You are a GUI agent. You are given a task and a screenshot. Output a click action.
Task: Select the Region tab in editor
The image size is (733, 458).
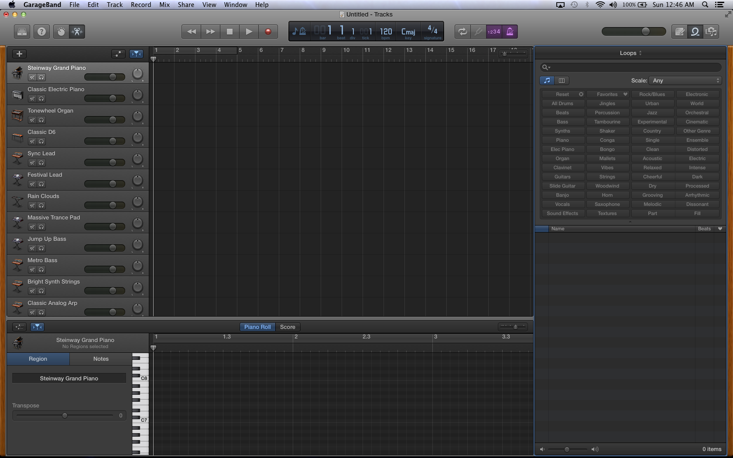(x=38, y=359)
